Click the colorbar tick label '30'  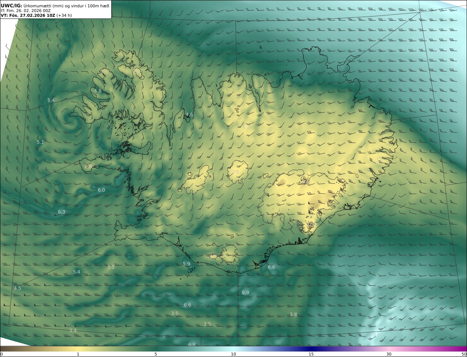[389, 354]
